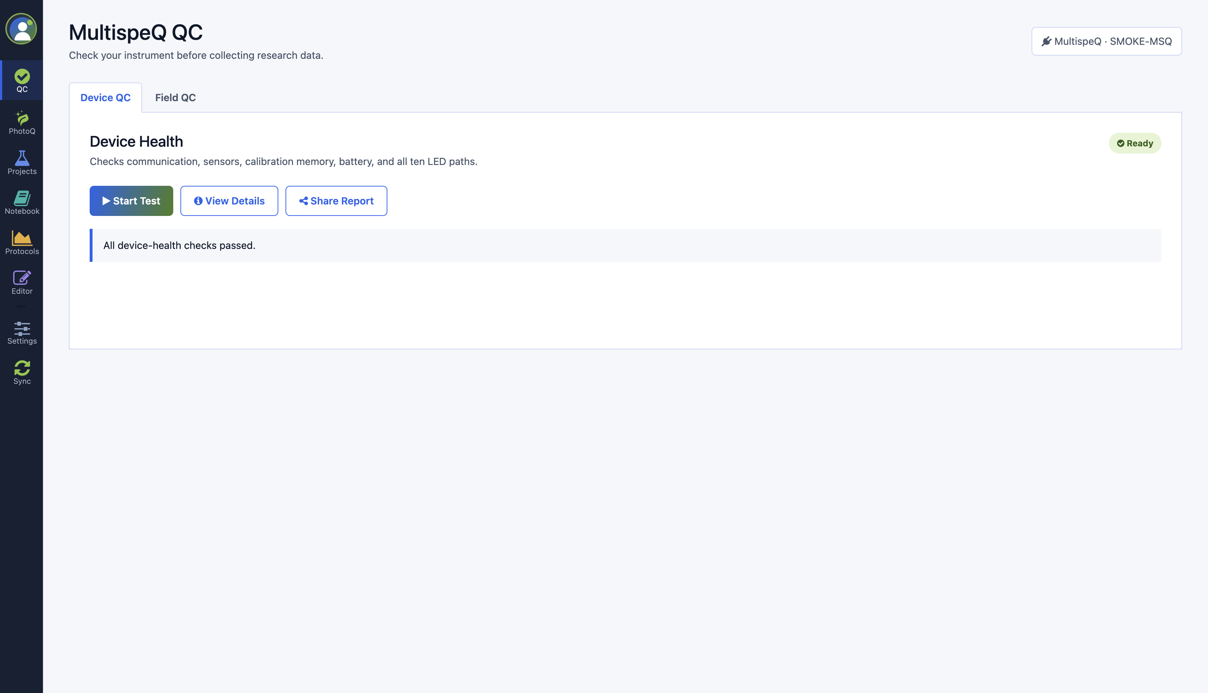Click the play icon on Start Test
The image size is (1208, 693).
pos(106,201)
